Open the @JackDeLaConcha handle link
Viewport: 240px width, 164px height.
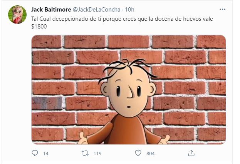pos(96,10)
